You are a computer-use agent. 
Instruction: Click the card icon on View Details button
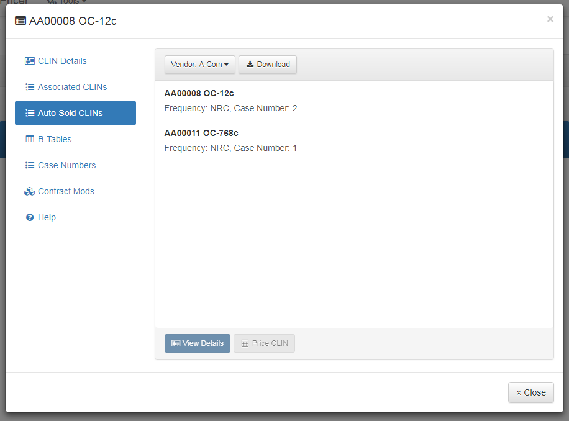(175, 343)
